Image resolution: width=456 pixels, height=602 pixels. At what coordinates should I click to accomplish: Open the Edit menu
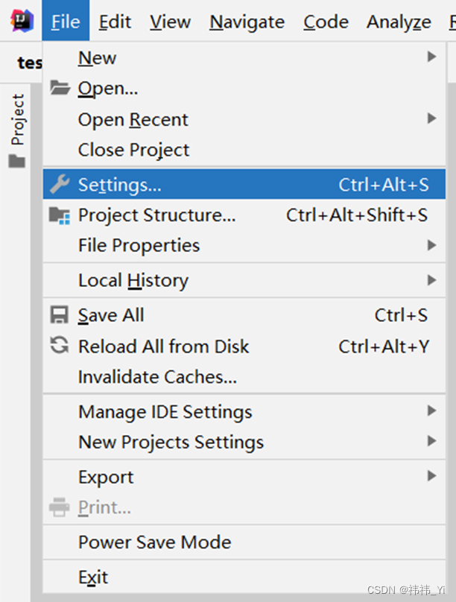point(115,22)
